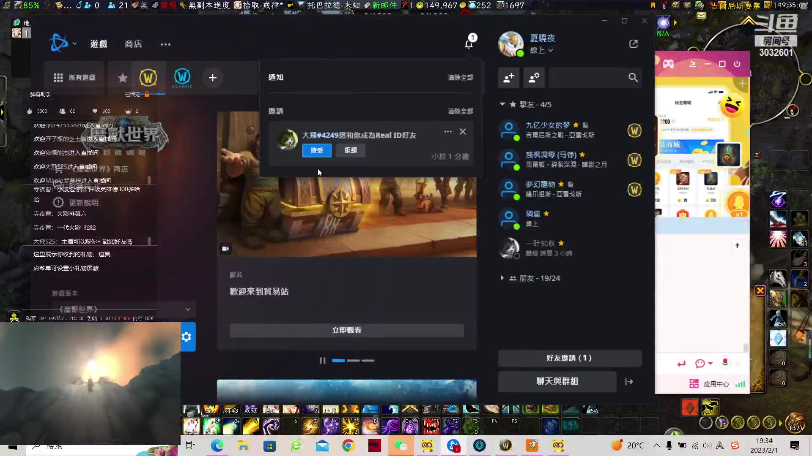Screen dimensions: 812x456
Task: Open Microsoft Edge from the taskbar
Action: [x=217, y=445]
